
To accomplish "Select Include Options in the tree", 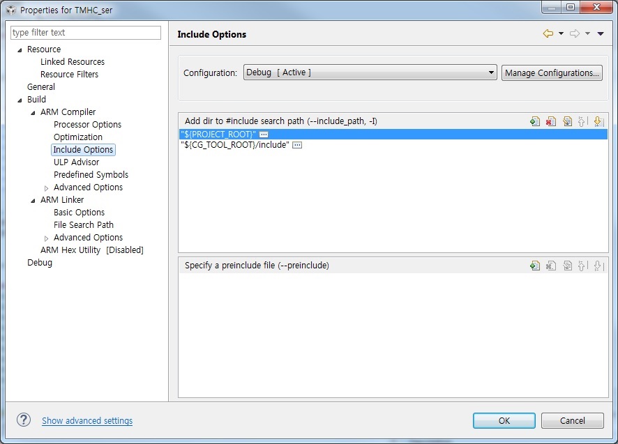I will tap(83, 150).
